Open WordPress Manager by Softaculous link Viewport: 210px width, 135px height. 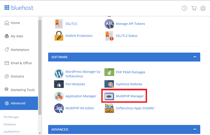83,74
